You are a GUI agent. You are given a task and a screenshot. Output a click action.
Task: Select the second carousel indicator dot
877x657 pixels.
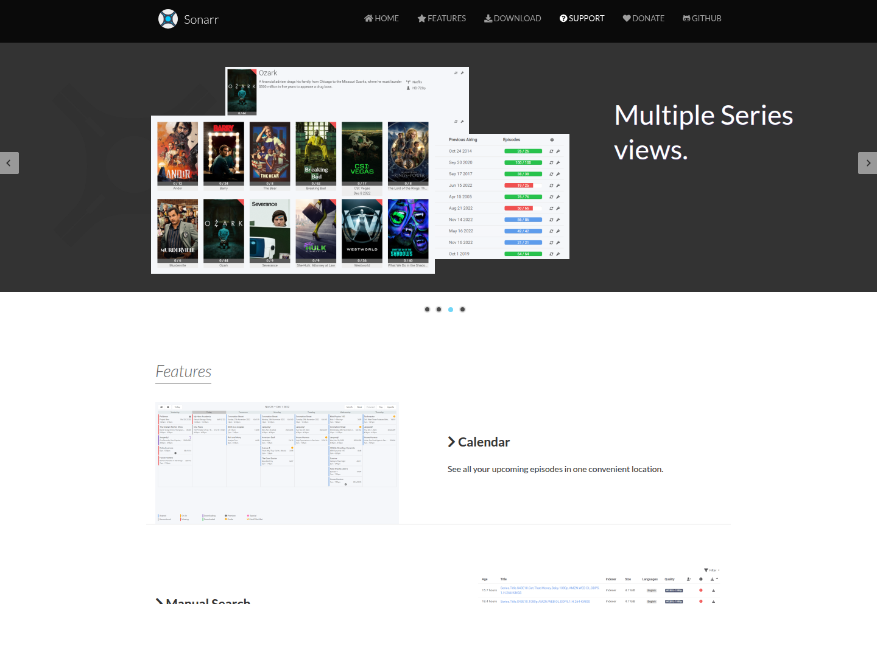coord(439,310)
